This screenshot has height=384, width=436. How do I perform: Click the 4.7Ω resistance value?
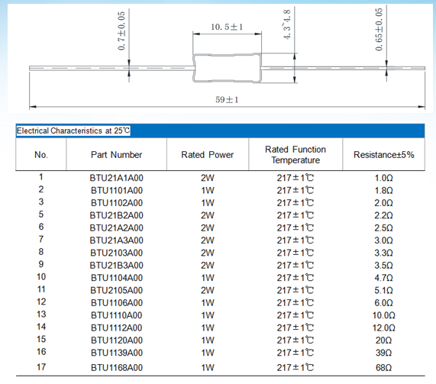[384, 278]
